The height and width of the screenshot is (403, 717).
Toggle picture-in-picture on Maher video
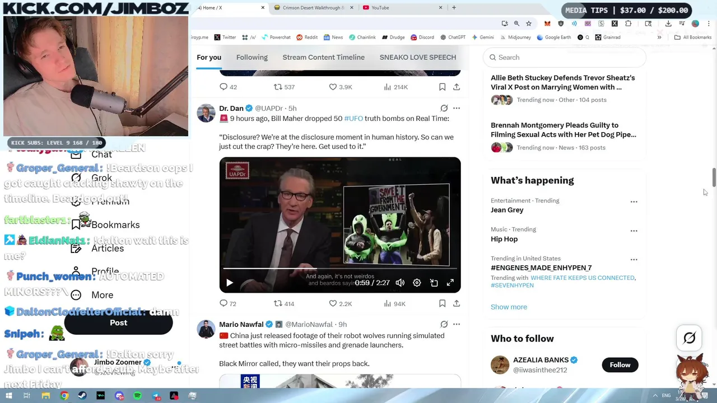(x=434, y=283)
